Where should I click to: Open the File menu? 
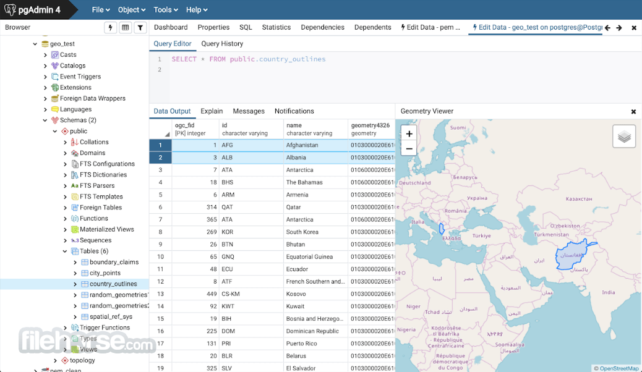101,10
